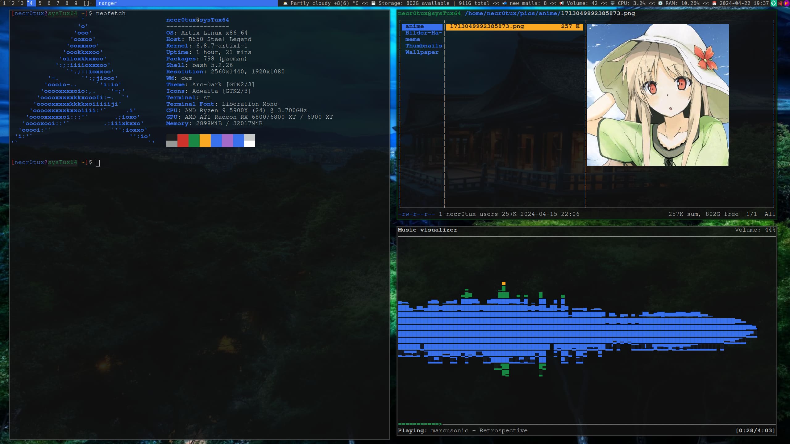Click the purple flame tray icon
The image size is (790, 444).
click(786, 3)
